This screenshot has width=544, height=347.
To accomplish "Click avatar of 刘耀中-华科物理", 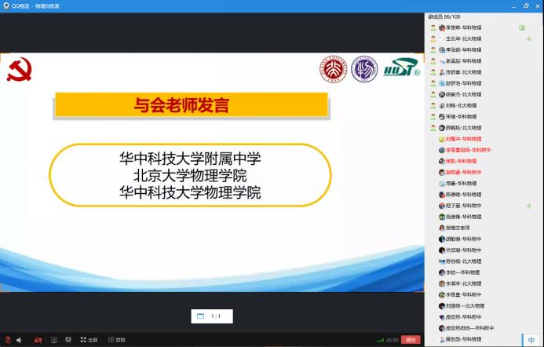I will pos(442,138).
